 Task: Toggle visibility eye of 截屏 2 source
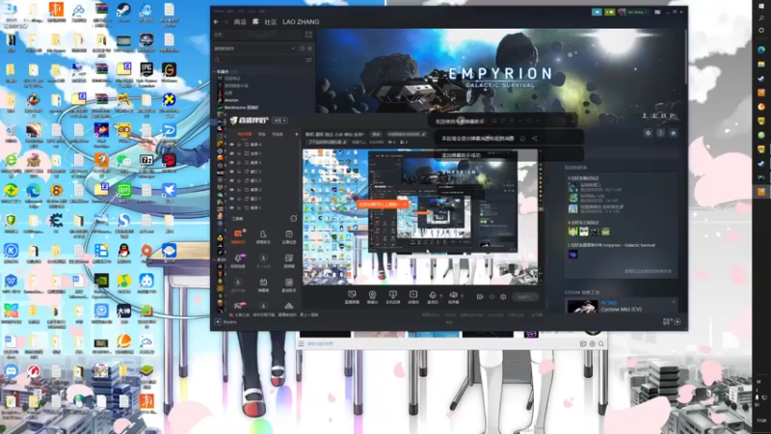coord(231,189)
